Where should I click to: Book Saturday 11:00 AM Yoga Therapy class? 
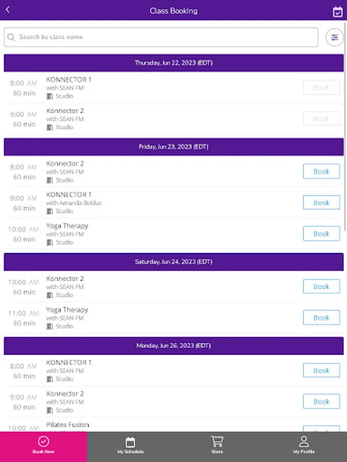[321, 318]
